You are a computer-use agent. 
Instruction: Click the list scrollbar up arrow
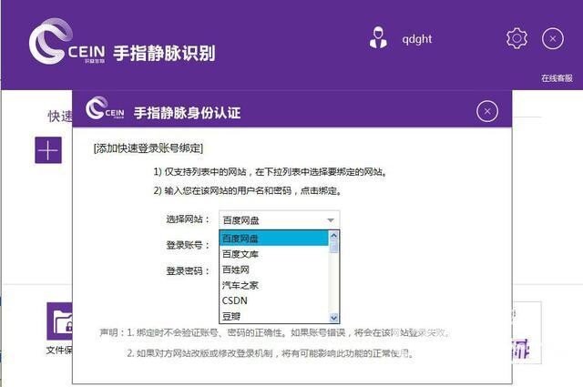(334, 235)
